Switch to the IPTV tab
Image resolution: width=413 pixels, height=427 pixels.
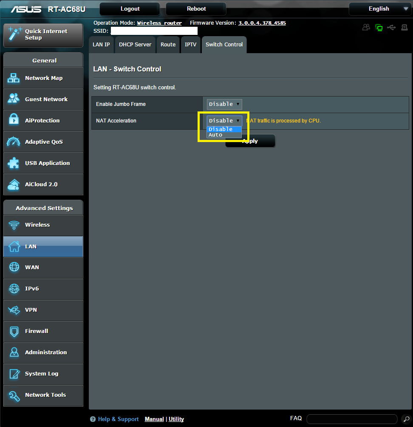coord(191,45)
